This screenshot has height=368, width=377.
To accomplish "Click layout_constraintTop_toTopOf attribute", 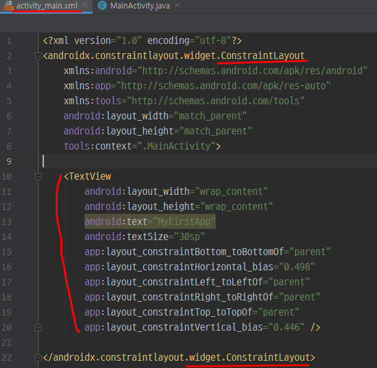I will [191, 312].
